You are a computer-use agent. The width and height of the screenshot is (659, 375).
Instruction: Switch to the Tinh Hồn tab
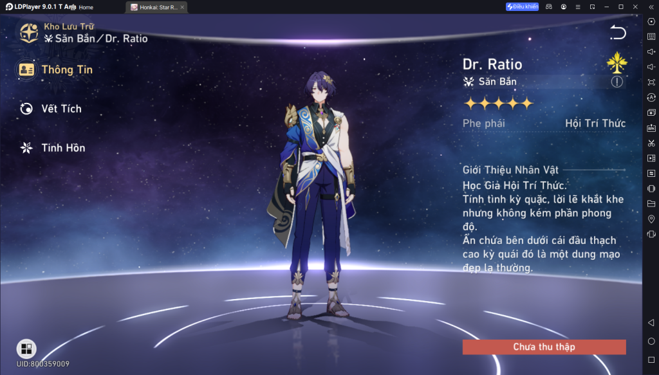[53, 148]
